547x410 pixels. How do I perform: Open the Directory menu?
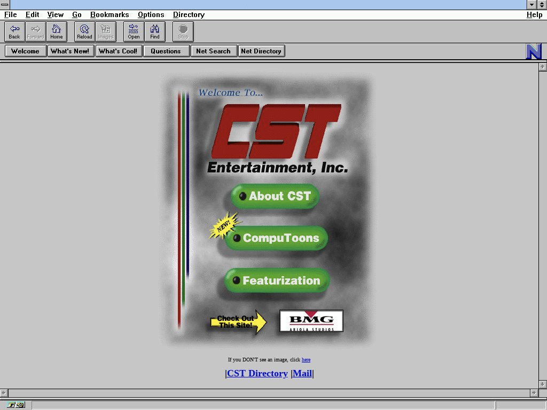click(x=189, y=15)
